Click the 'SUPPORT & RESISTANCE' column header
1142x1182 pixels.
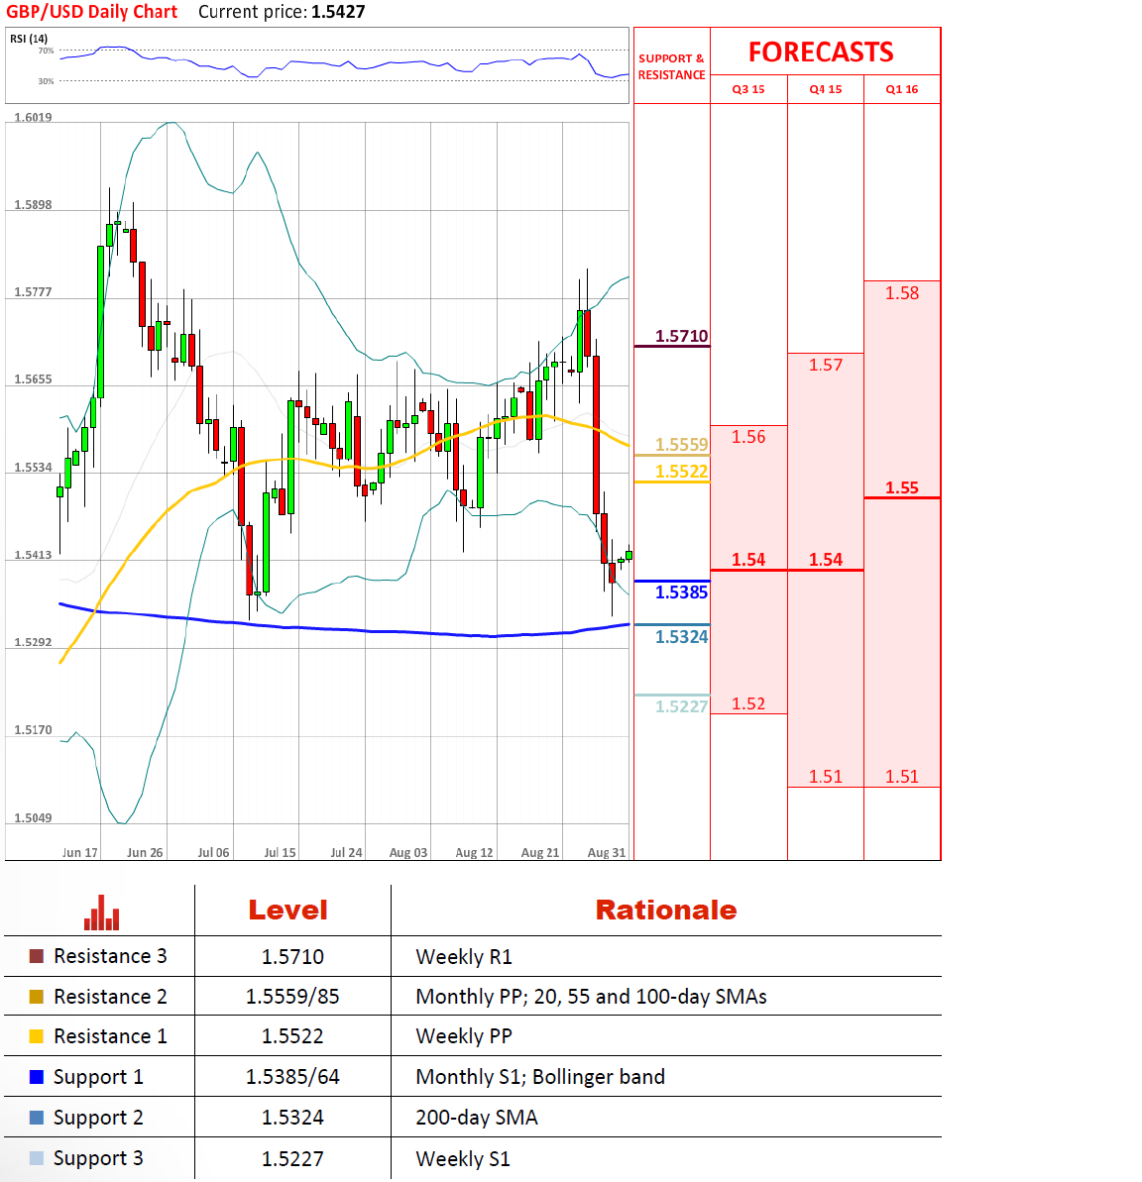[x=671, y=66]
